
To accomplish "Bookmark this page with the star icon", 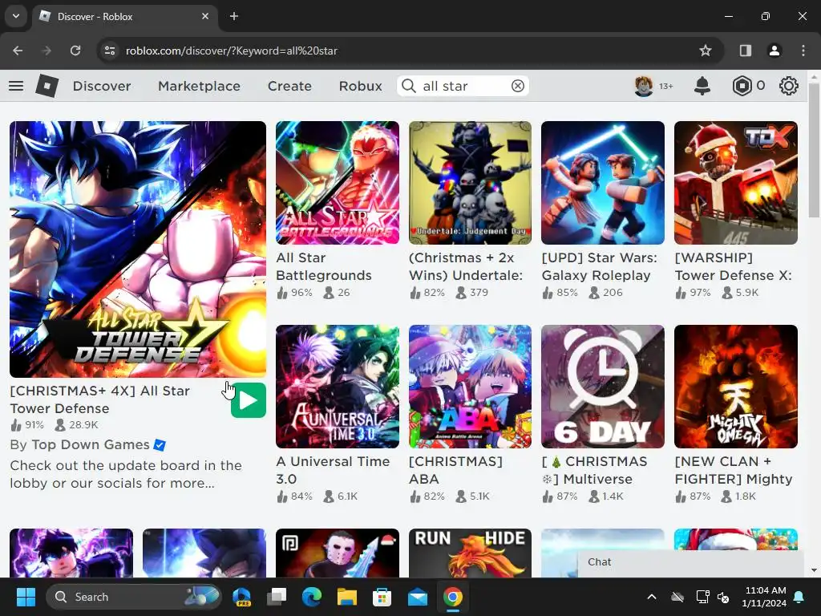I will [x=706, y=51].
